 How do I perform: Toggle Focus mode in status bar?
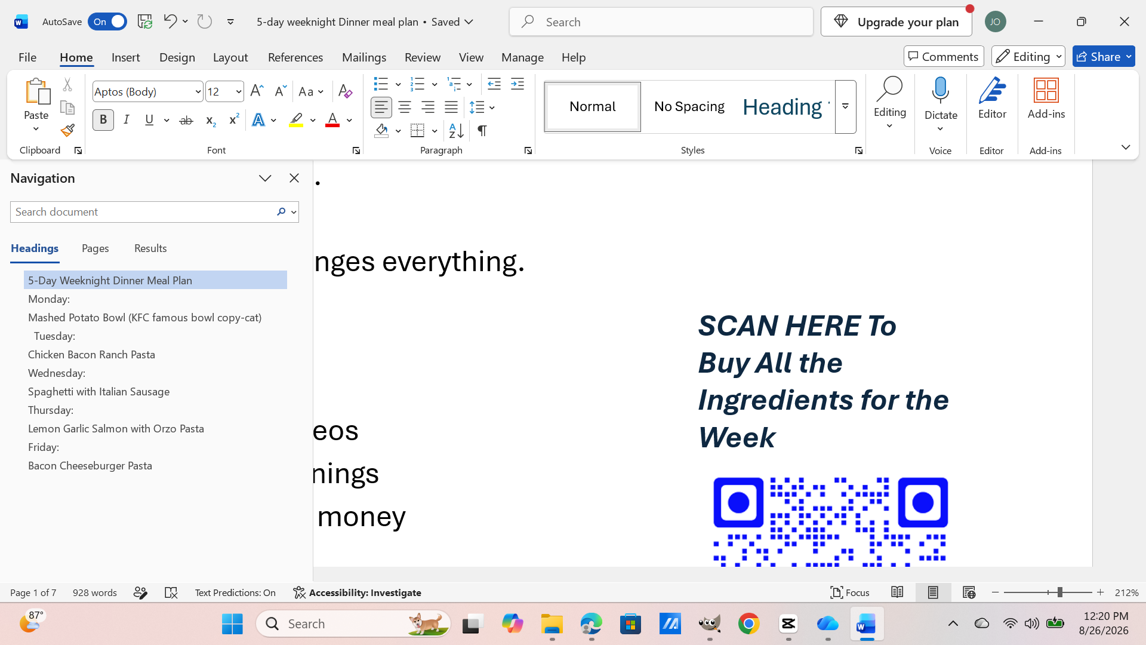(x=850, y=592)
